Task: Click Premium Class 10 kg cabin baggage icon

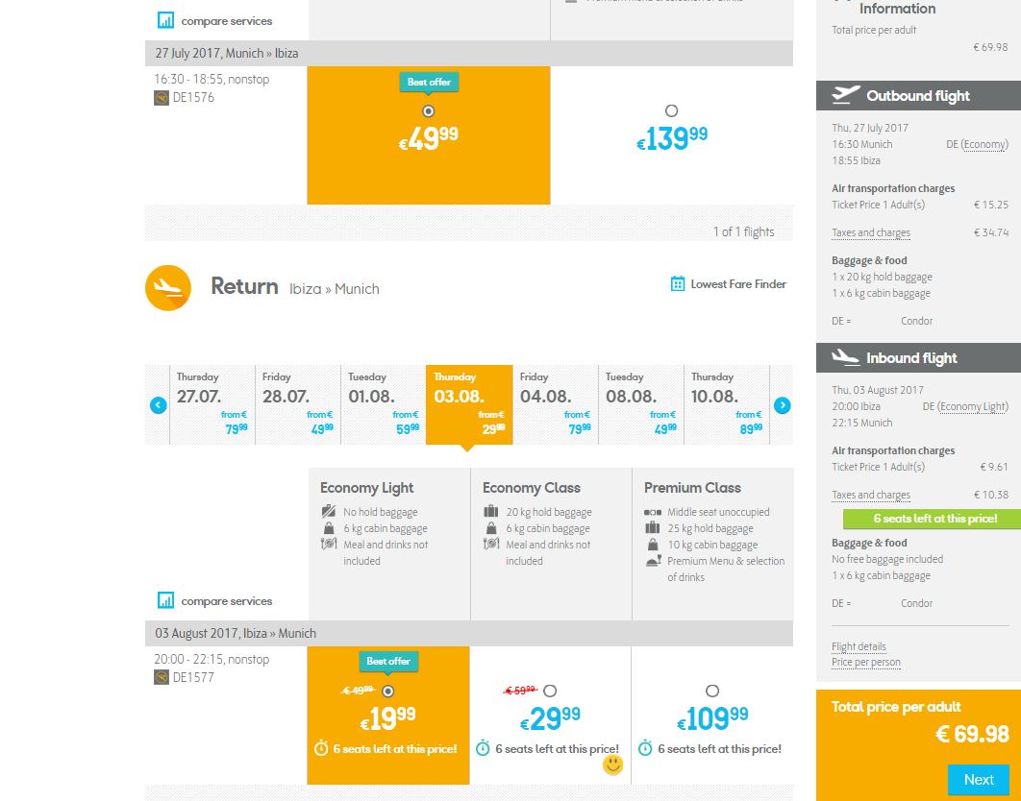Action: click(x=653, y=544)
